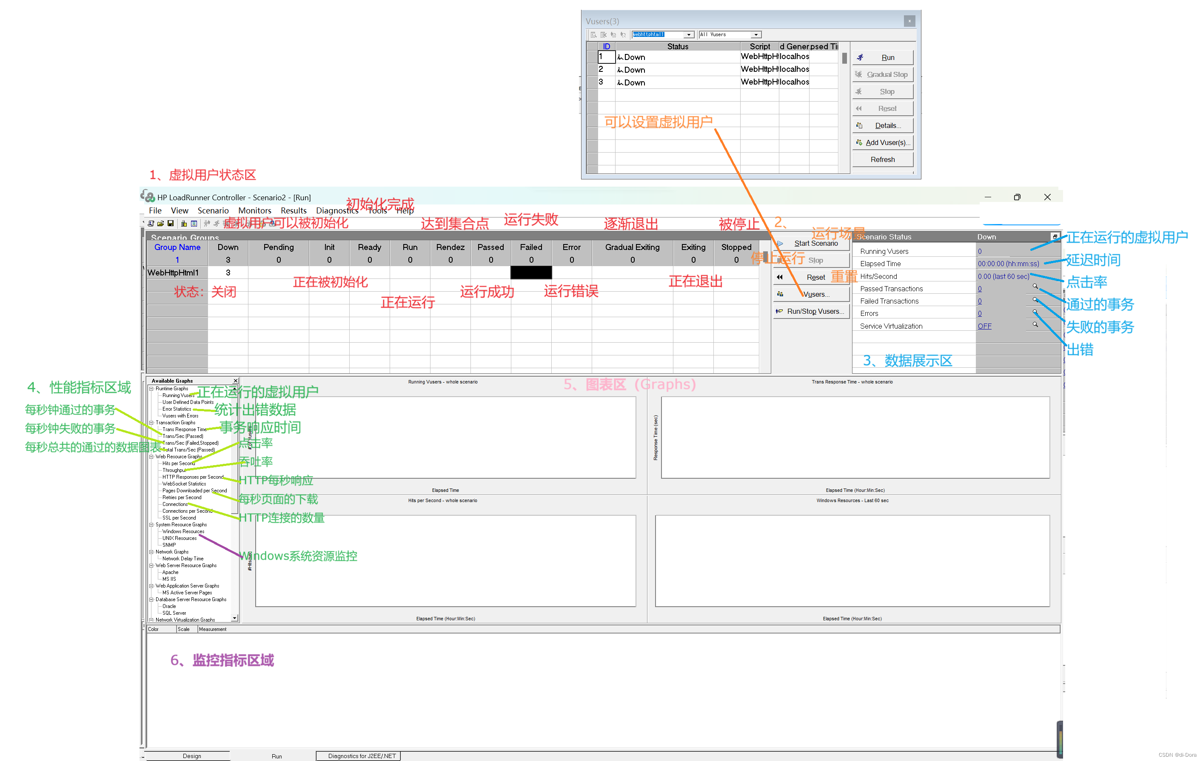
Task: Click the Service Virtualization OFF link
Action: [984, 326]
